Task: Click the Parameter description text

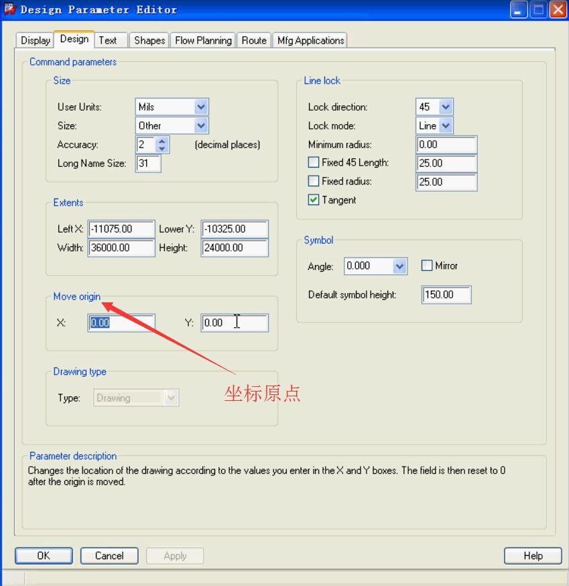Action: pos(266,476)
